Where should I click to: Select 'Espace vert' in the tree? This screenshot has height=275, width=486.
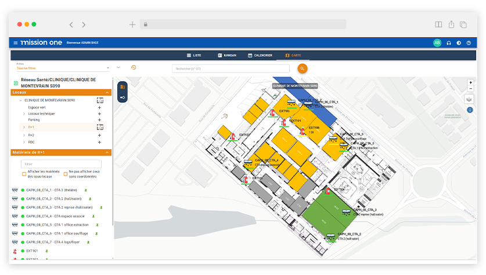coord(37,107)
